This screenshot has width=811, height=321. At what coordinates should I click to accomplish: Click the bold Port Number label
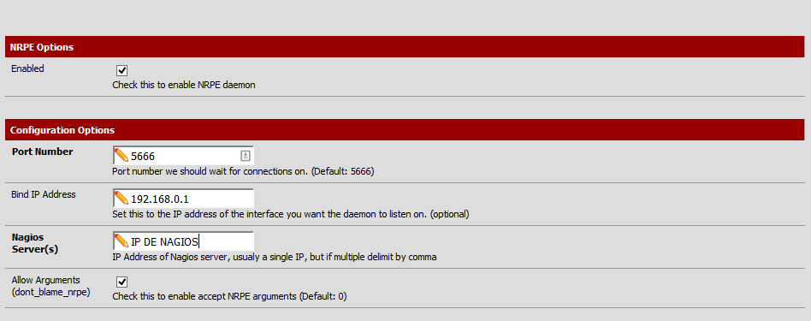click(x=43, y=152)
